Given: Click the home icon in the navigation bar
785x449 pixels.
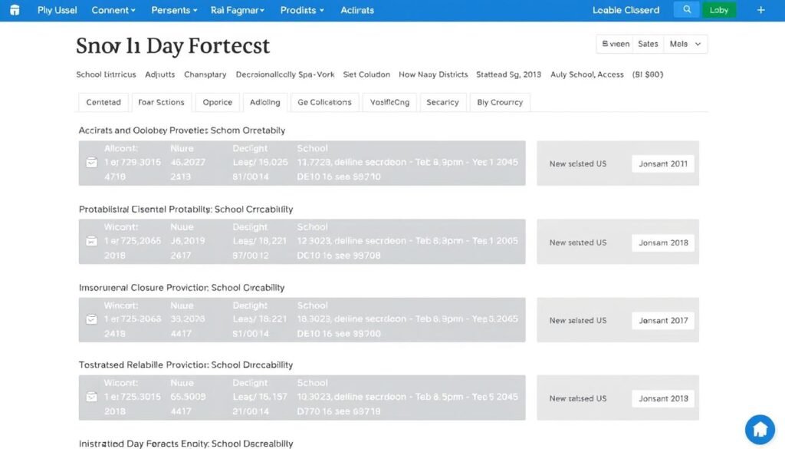Looking at the screenshot, I should [x=15, y=10].
